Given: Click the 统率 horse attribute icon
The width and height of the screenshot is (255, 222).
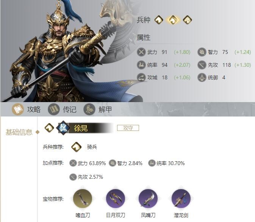Looking at the screenshot, I should click(x=141, y=65).
